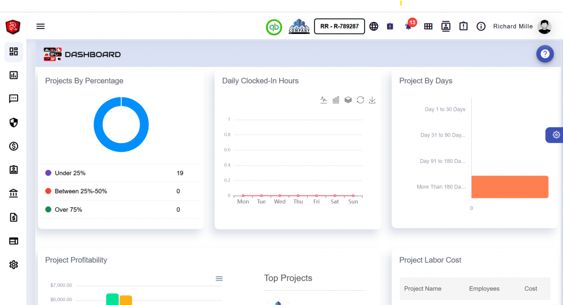The height and width of the screenshot is (305, 563).
Task: Click the notifications bell icon
Action: (x=408, y=26)
